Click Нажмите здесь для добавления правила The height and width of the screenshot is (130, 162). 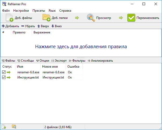[x=81, y=47]
